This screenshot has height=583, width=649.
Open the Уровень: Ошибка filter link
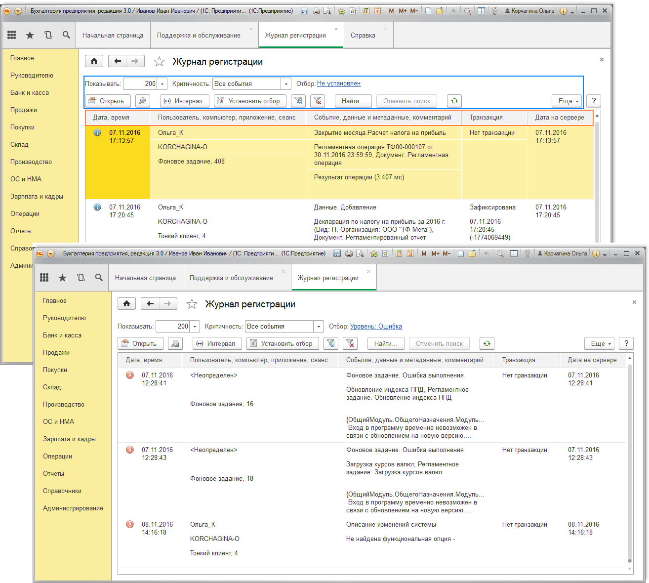click(376, 327)
